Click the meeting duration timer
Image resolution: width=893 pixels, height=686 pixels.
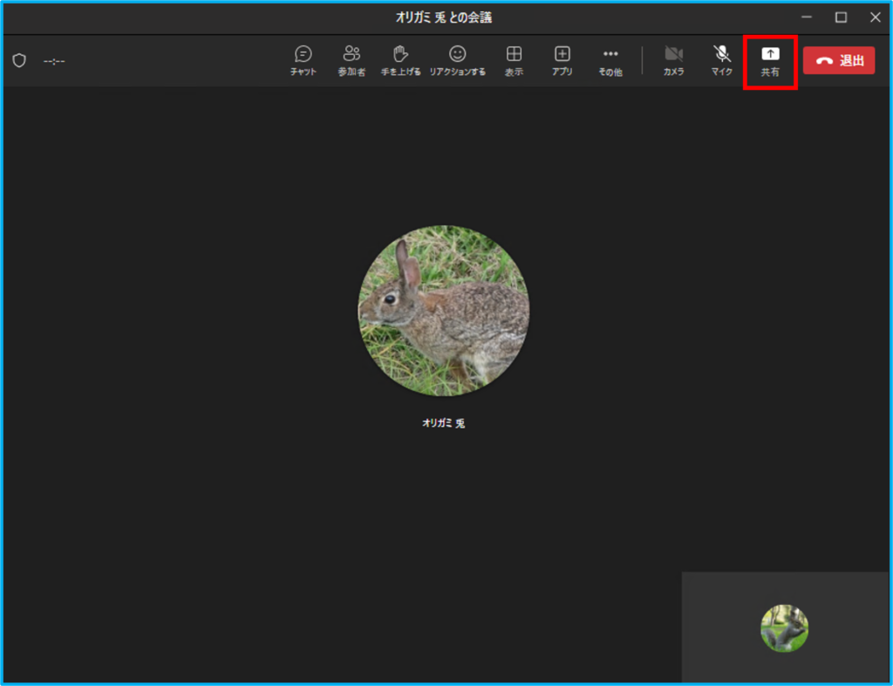click(x=54, y=61)
